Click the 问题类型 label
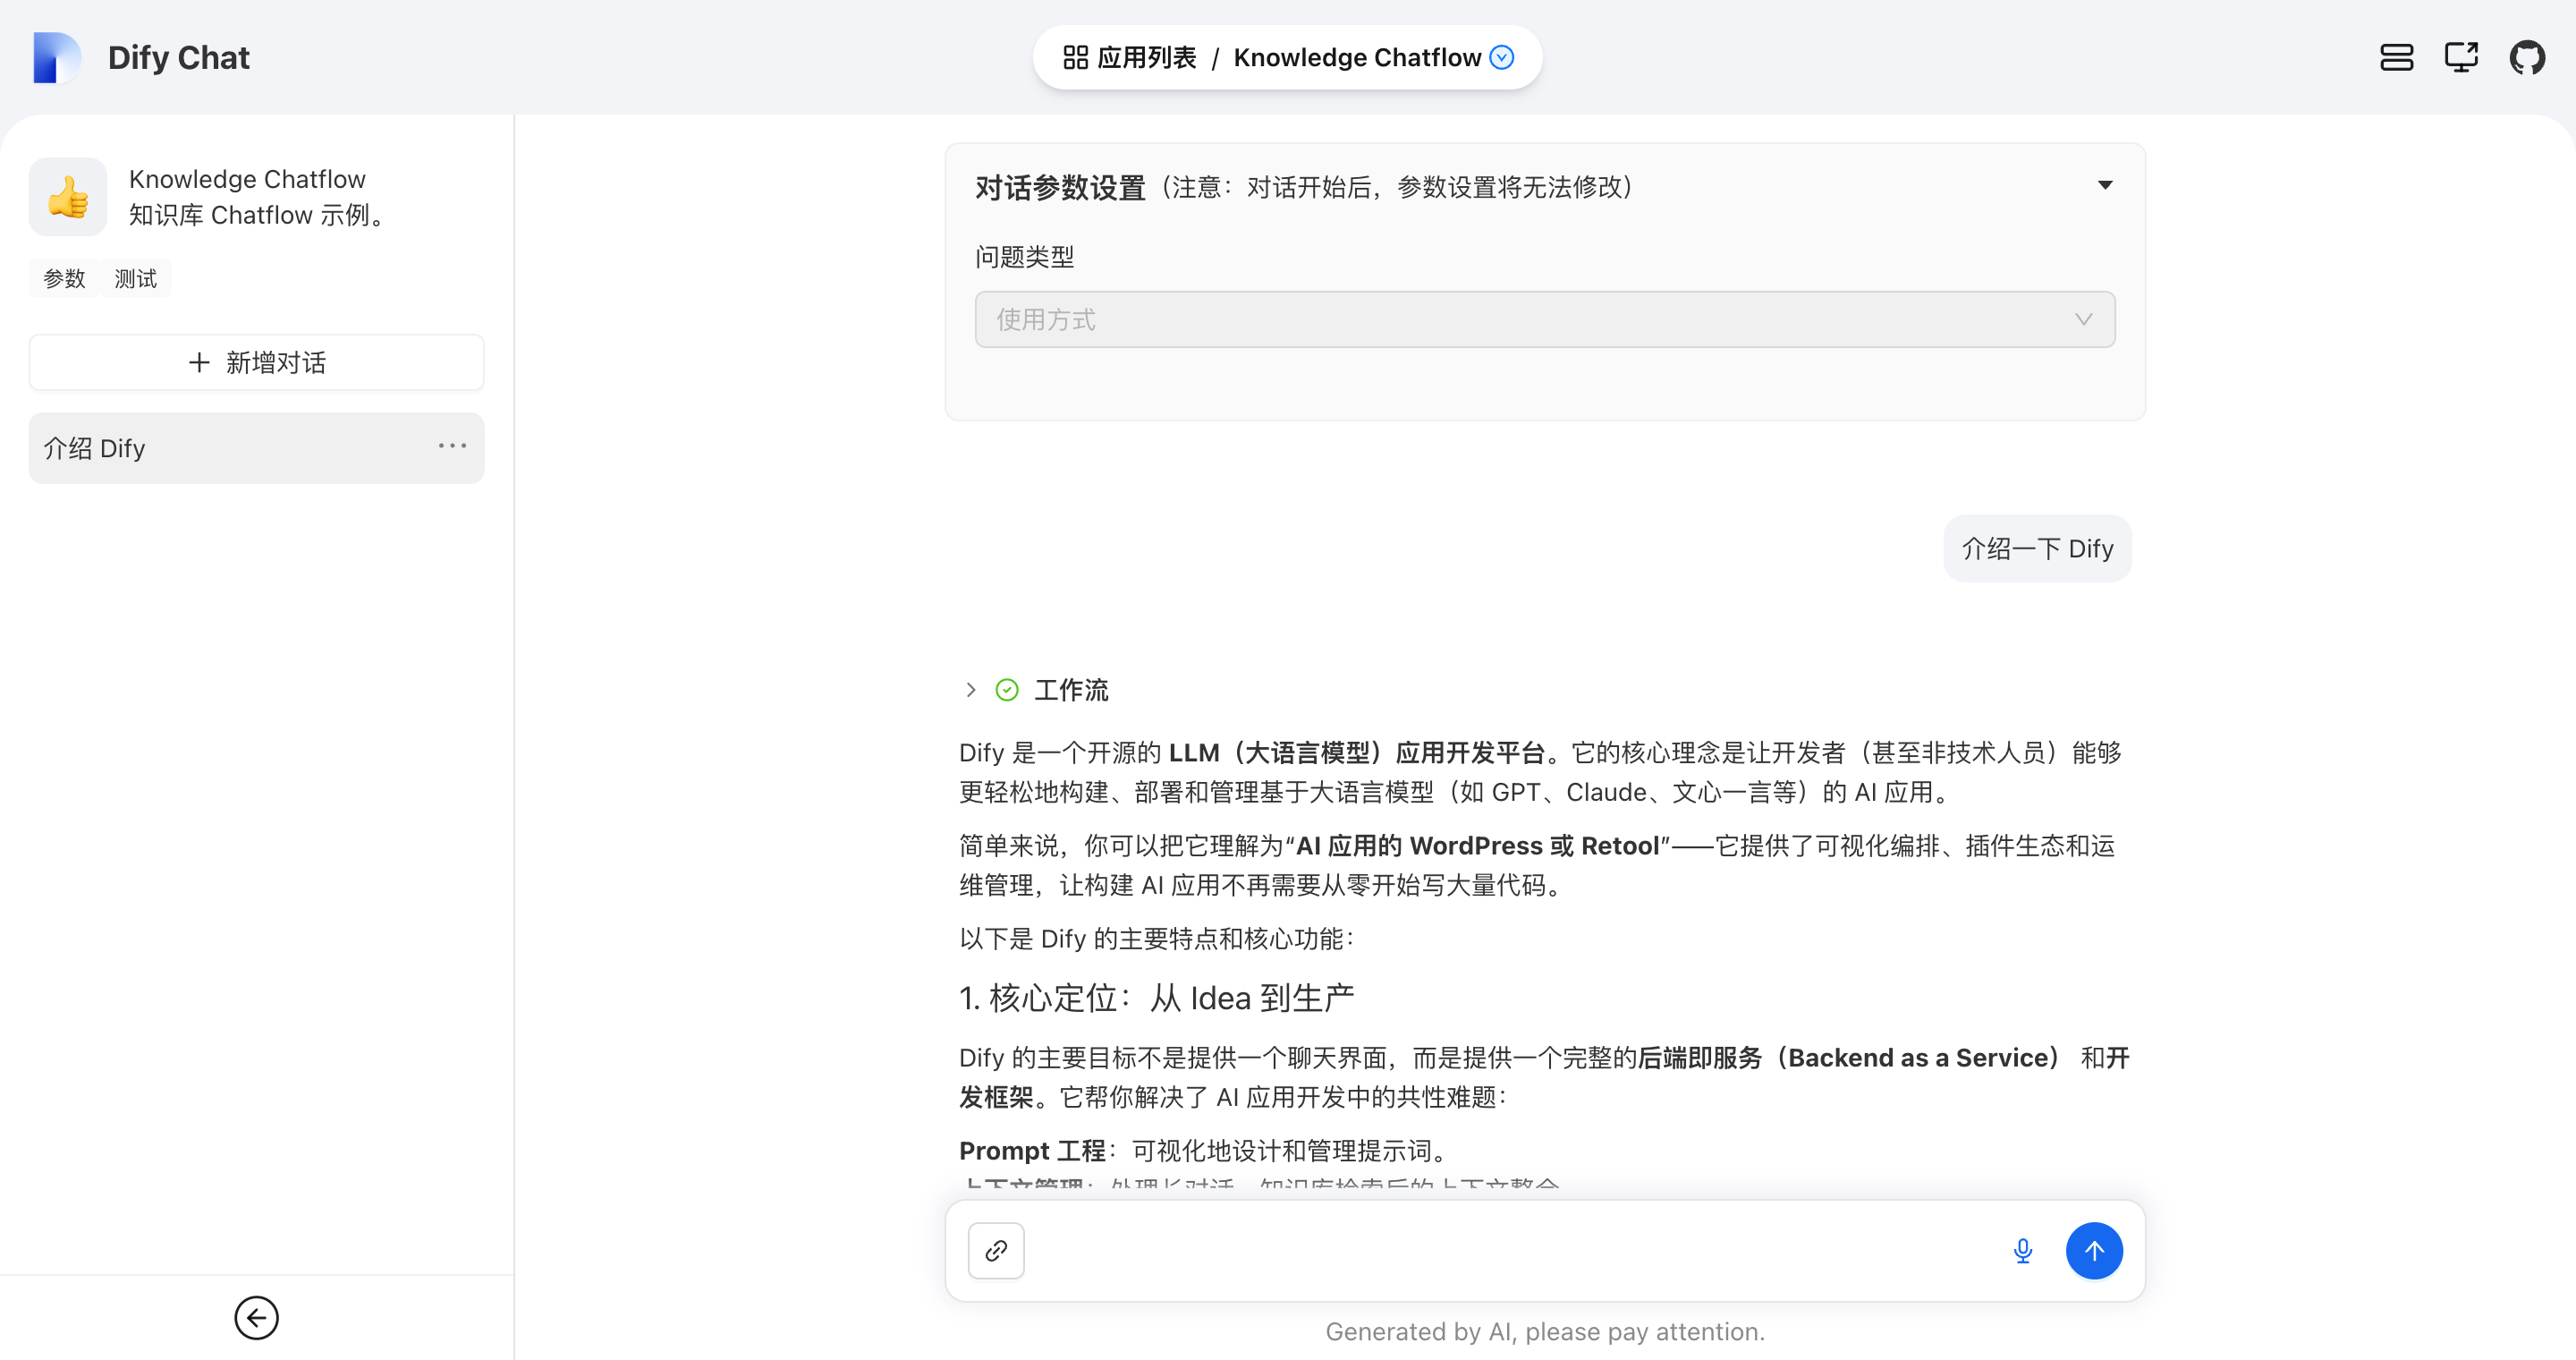The height and width of the screenshot is (1360, 2576). pyautogui.click(x=1025, y=257)
